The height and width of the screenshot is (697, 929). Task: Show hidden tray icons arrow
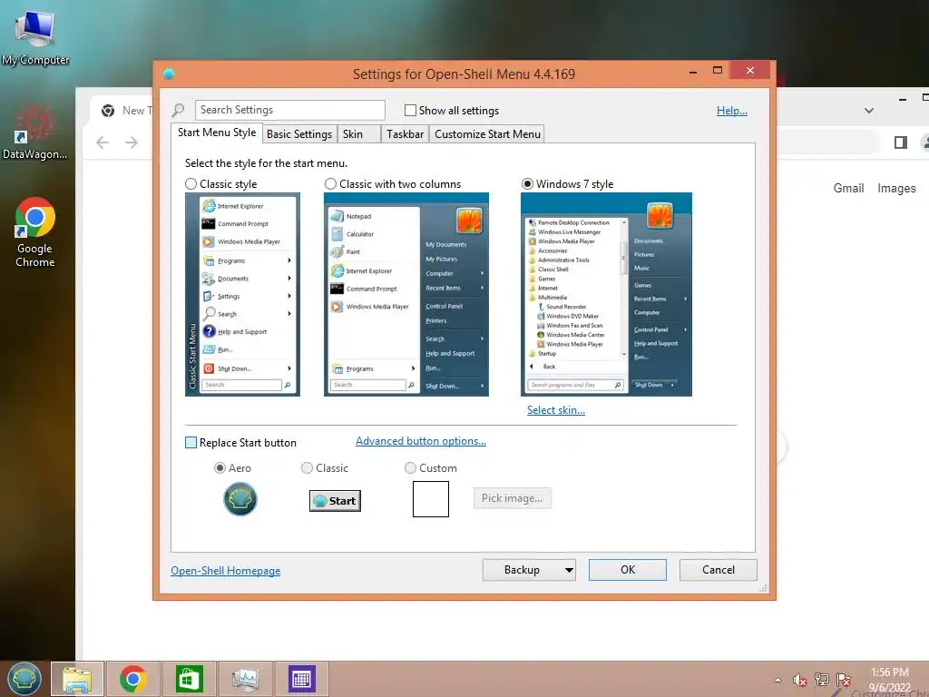pos(777,680)
